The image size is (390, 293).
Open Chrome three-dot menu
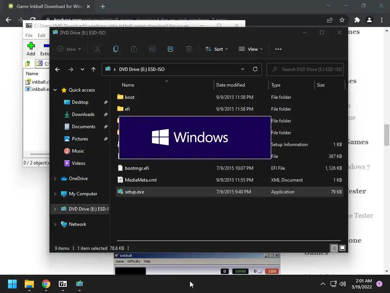pyautogui.click(x=382, y=20)
